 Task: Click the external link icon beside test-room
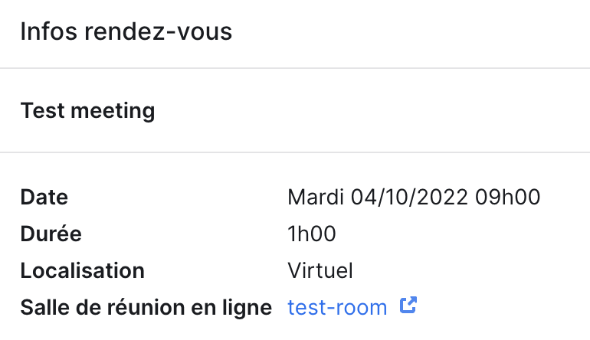(408, 305)
